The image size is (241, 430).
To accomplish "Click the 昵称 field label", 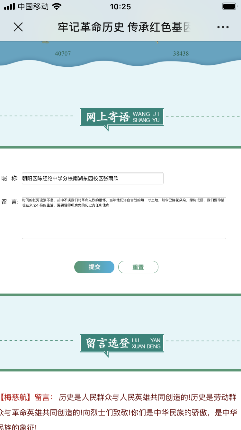I will tap(10, 178).
